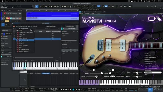The image size is (163, 92).
Task: Click the Musical Symbols button
Action: click(70, 26)
